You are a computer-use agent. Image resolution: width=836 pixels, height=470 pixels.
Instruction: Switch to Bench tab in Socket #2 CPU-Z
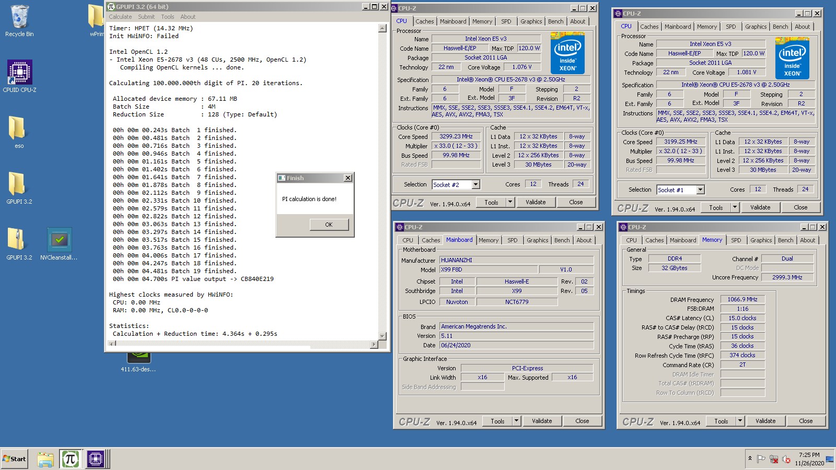[556, 21]
